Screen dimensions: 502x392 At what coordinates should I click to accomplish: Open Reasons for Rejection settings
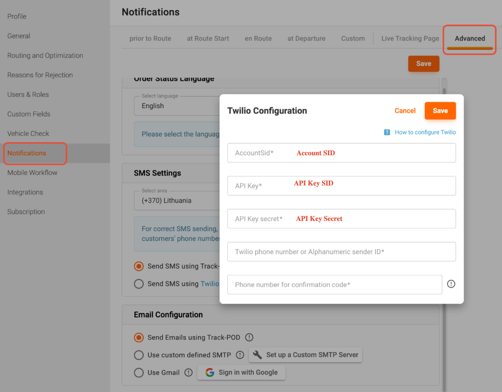point(40,75)
